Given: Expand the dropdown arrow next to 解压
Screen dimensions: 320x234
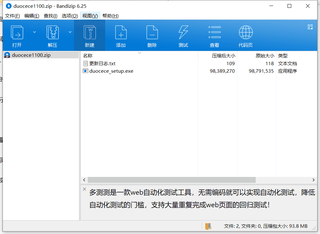Looking at the screenshot, I should pyautogui.click(x=70, y=32).
